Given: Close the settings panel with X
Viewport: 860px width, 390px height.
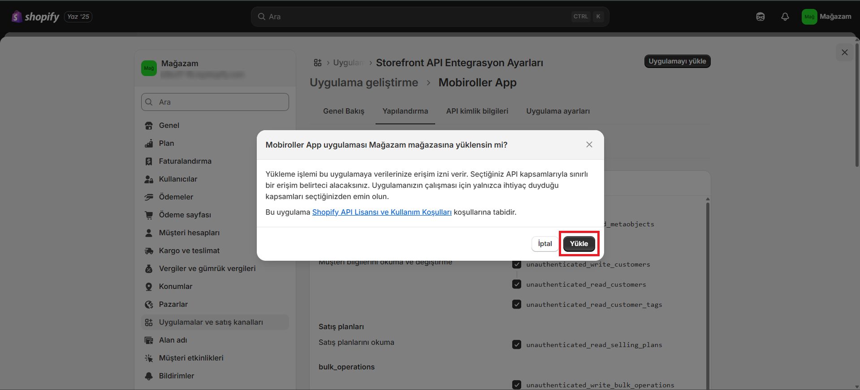Looking at the screenshot, I should point(845,52).
